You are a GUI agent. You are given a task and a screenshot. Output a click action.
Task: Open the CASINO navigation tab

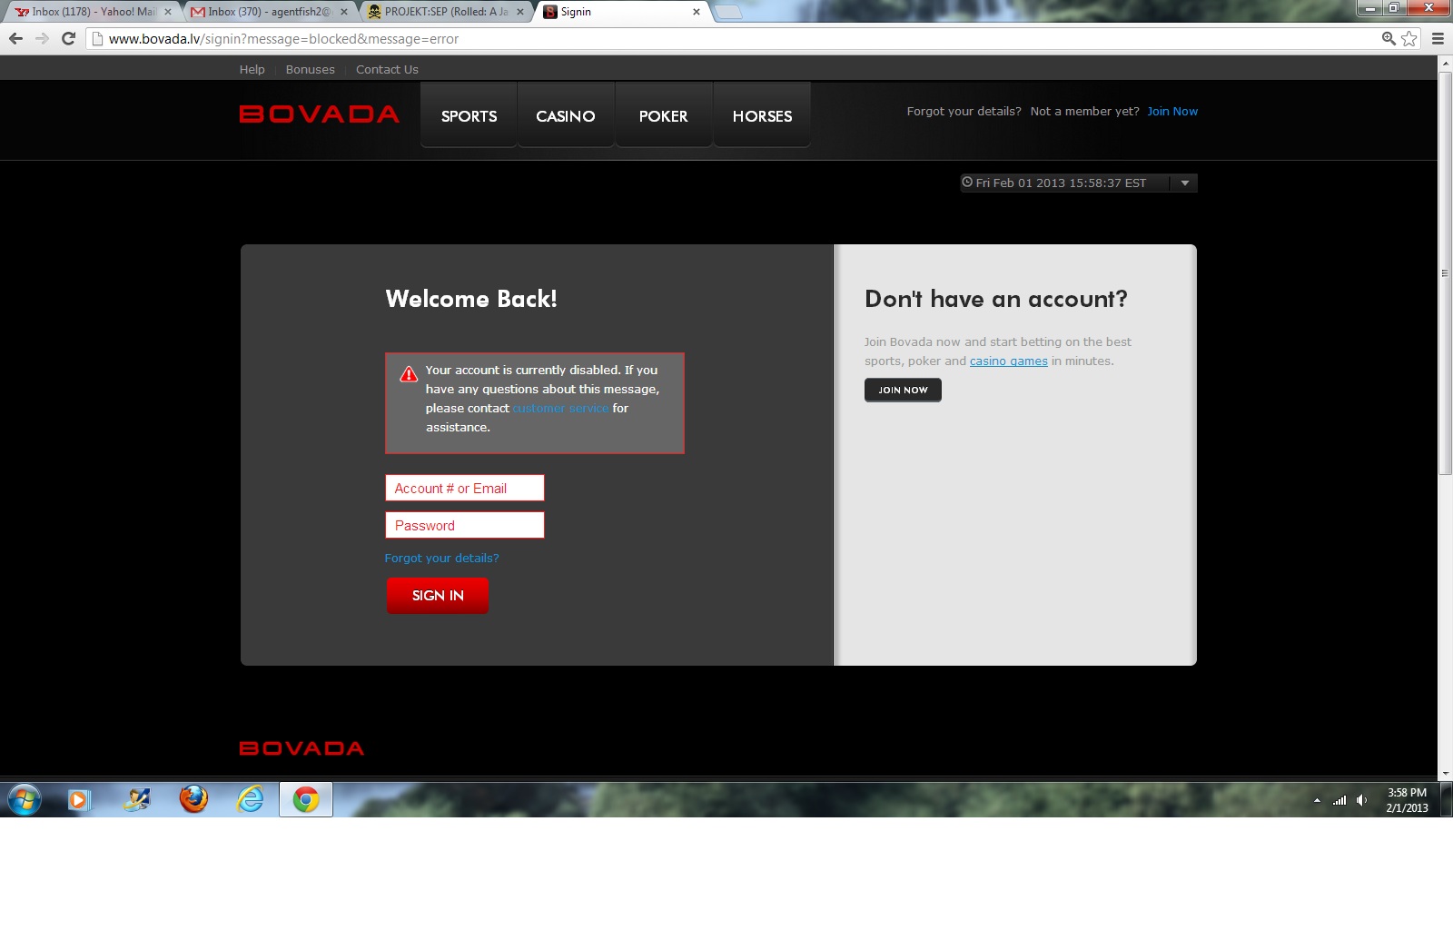(565, 116)
